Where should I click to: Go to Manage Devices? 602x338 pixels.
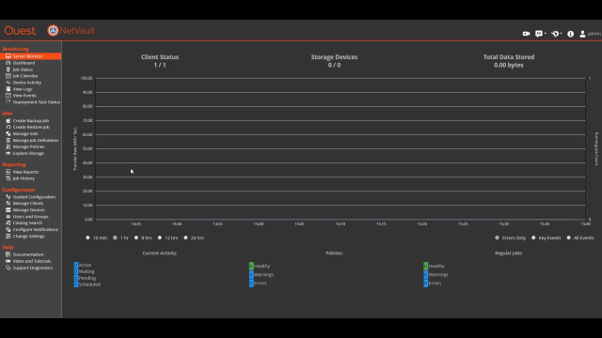point(29,210)
